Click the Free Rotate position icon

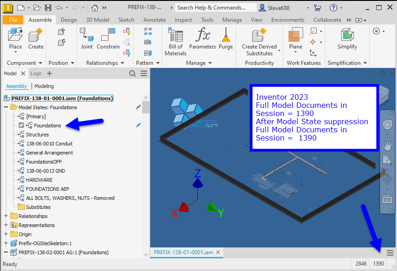(x=62, y=42)
